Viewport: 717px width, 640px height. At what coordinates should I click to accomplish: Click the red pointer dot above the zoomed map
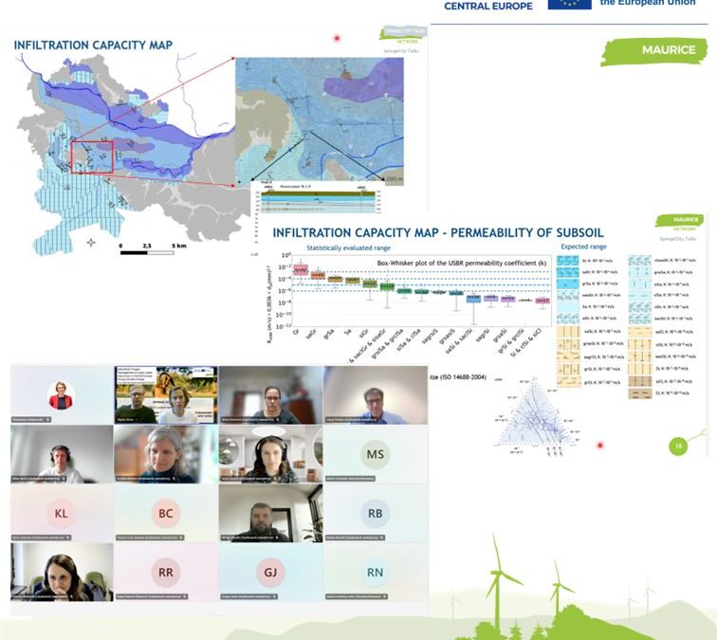point(337,38)
